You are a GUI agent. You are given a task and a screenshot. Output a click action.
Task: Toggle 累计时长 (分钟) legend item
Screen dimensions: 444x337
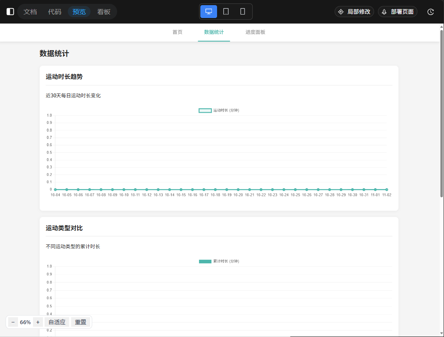click(x=219, y=261)
